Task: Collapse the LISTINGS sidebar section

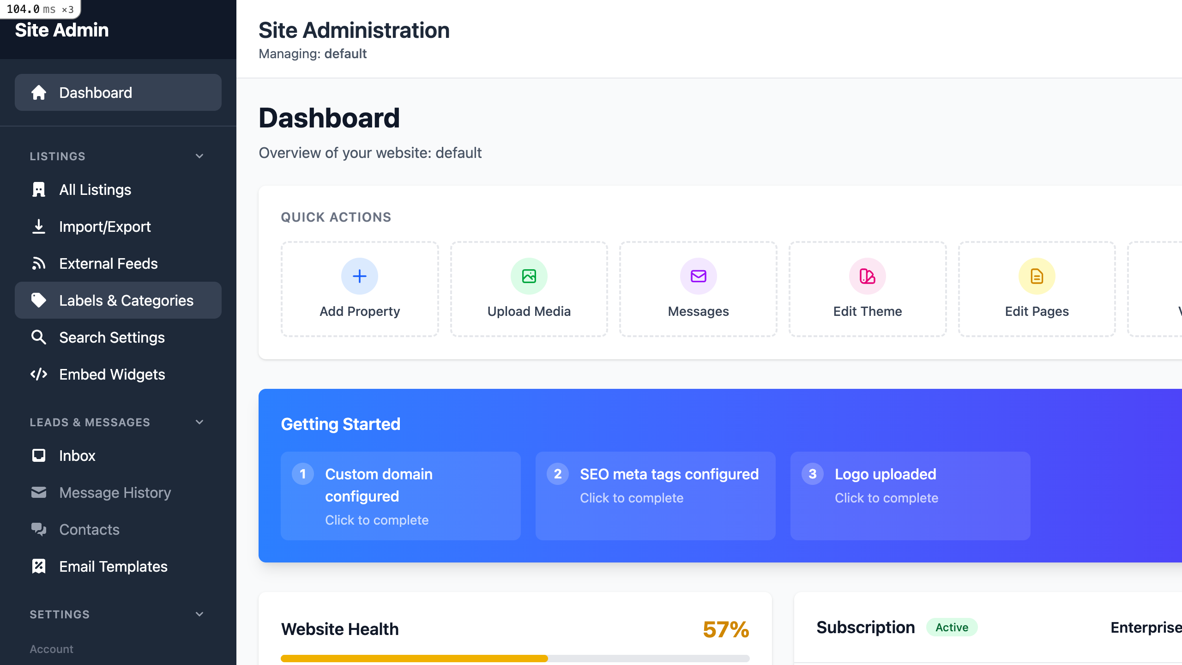Action: click(199, 156)
